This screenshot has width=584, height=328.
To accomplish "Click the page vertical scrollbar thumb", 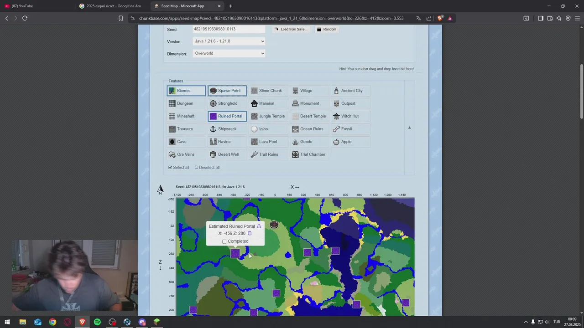I will click(x=582, y=91).
